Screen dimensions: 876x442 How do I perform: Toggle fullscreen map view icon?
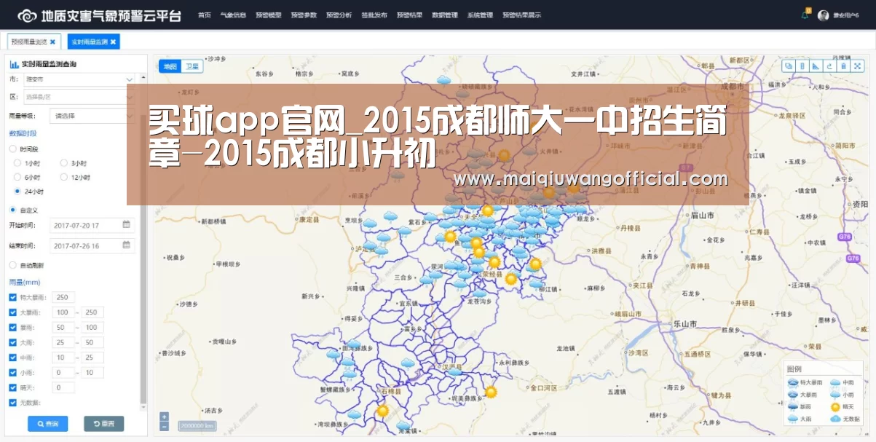pyautogui.click(x=857, y=66)
